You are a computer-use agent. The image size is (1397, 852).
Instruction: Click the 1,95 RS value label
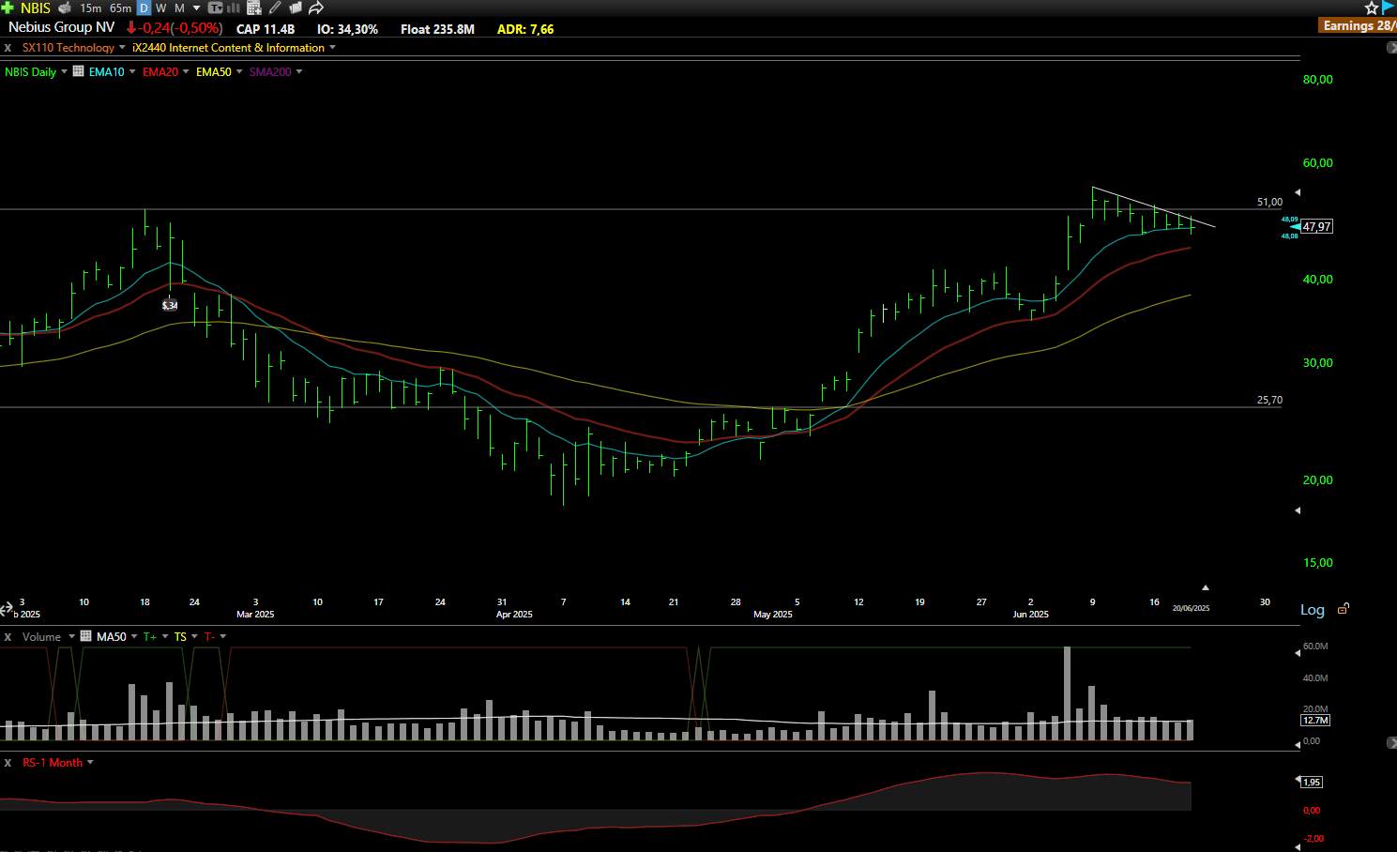click(1312, 782)
